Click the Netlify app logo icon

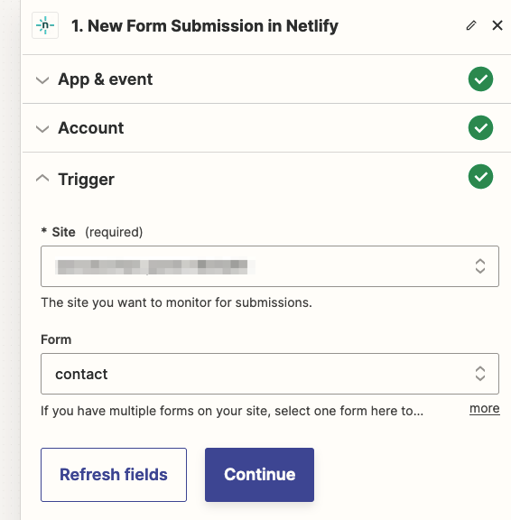click(x=45, y=25)
